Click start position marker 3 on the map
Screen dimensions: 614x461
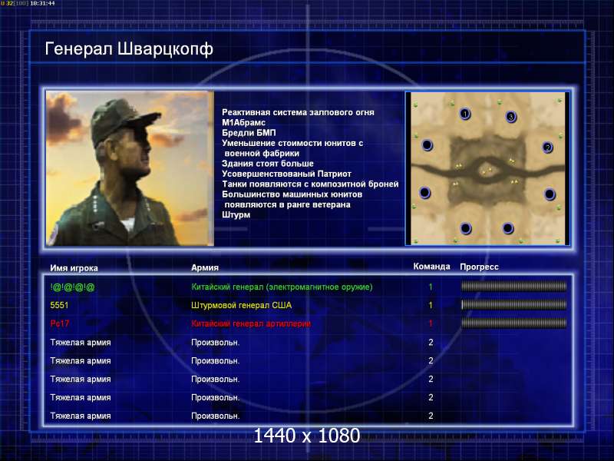(510, 117)
